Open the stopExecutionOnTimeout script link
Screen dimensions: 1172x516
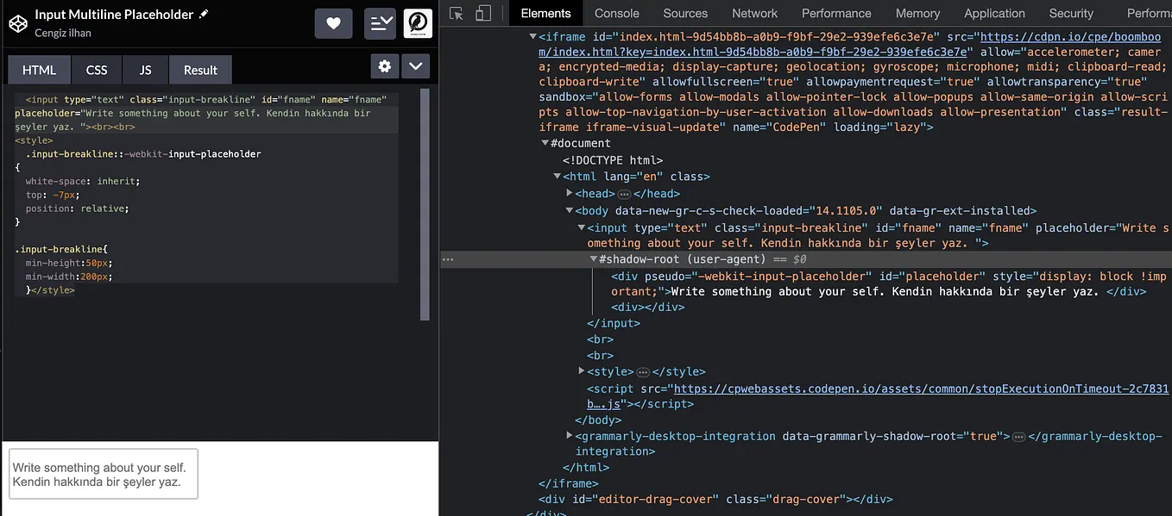878,396
